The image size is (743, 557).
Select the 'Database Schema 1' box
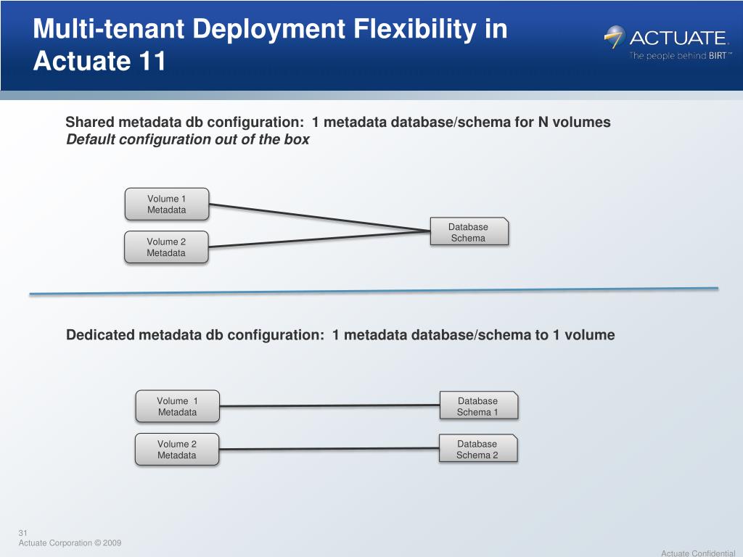pos(479,405)
